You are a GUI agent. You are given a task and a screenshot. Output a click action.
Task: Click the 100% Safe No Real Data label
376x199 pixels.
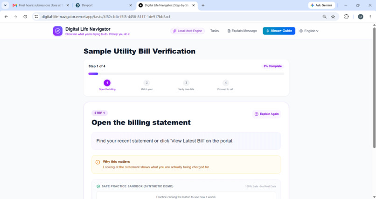[x=260, y=186]
